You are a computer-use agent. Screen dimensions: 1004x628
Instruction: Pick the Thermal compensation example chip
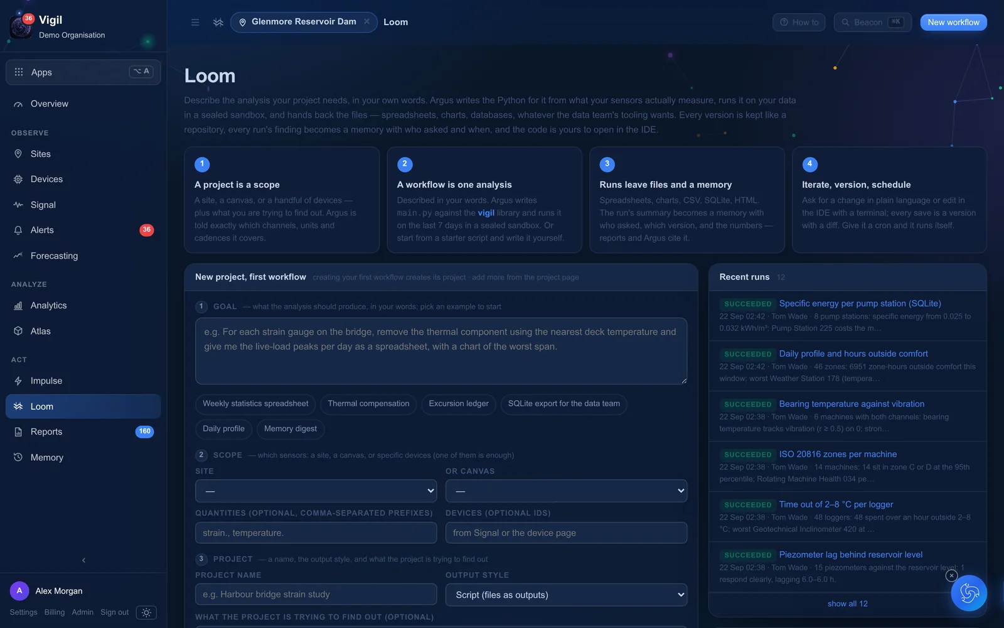(368, 404)
